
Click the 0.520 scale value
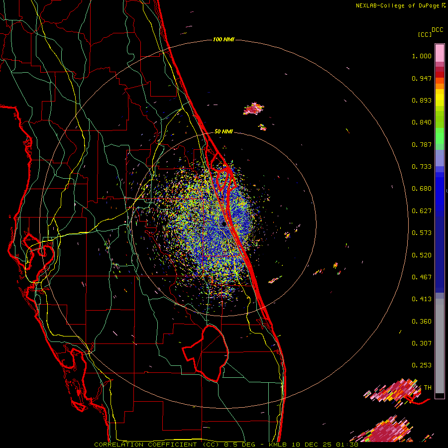click(422, 255)
